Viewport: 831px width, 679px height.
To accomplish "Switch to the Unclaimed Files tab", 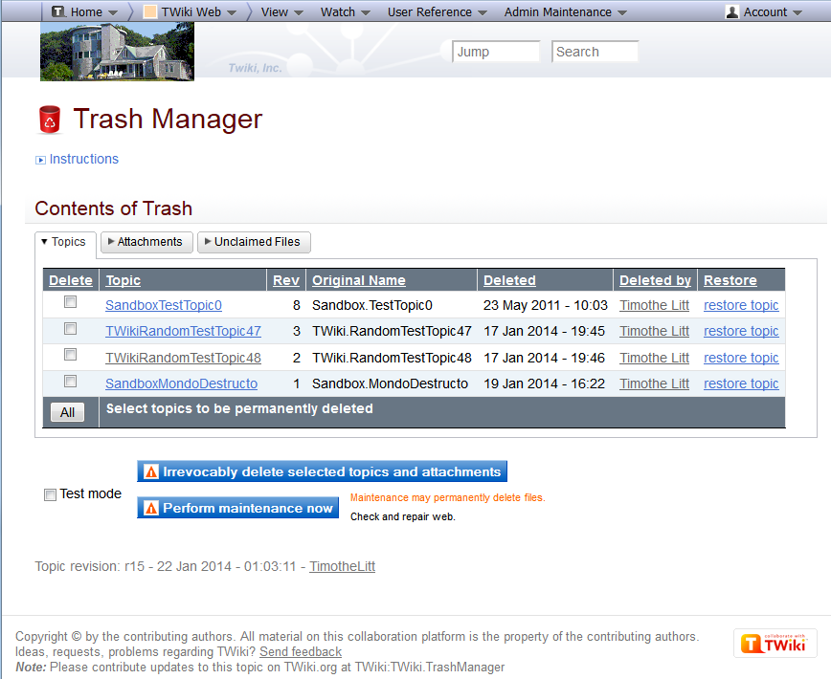I will point(255,242).
